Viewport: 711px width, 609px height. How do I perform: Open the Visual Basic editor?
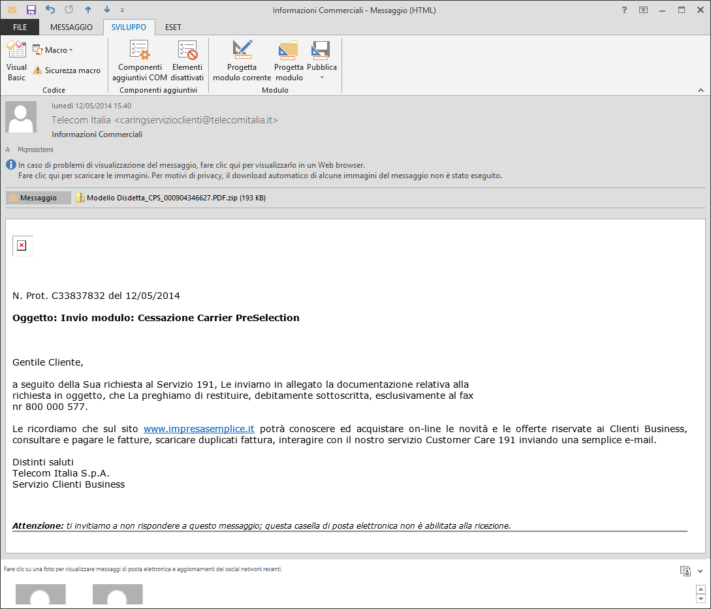[x=16, y=61]
